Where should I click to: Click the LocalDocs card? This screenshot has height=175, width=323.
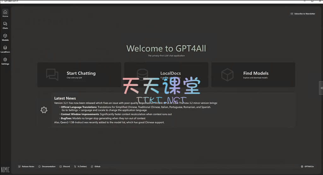click(x=166, y=75)
